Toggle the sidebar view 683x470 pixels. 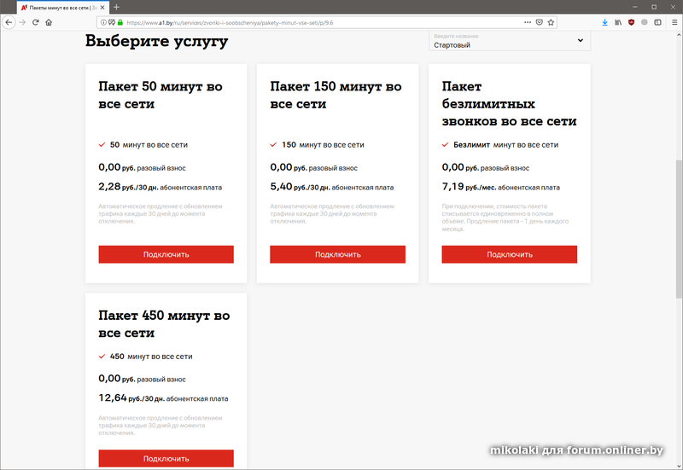(657, 22)
